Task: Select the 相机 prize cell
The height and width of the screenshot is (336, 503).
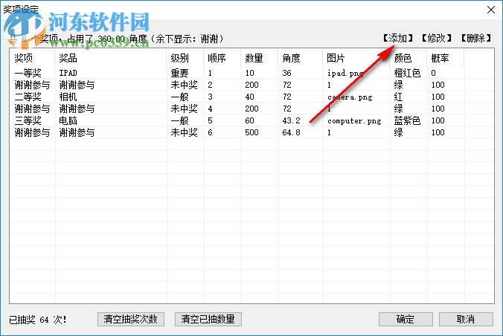Action: click(x=68, y=97)
